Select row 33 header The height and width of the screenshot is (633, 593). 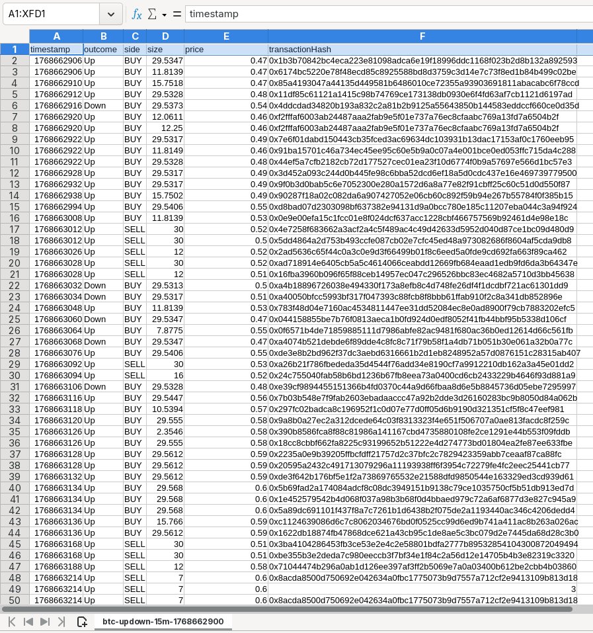pos(15,409)
